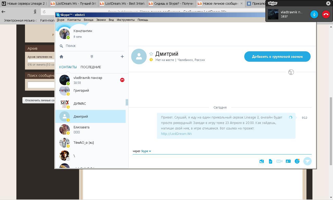This screenshot has width=333, height=200.
Task: Click the browser page vertical scrollbar
Action: [331, 131]
